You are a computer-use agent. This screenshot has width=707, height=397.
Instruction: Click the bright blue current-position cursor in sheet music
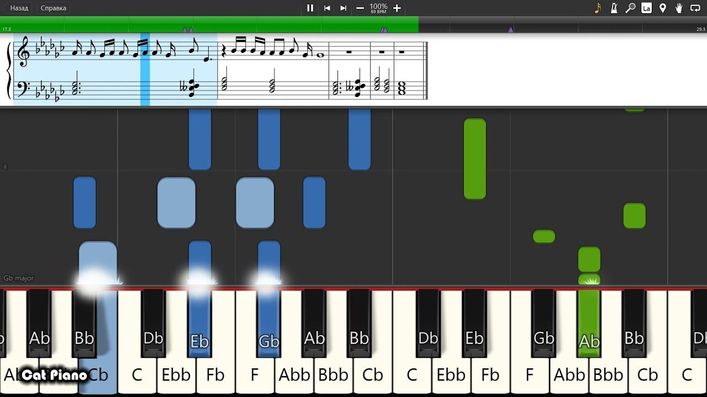(145, 69)
